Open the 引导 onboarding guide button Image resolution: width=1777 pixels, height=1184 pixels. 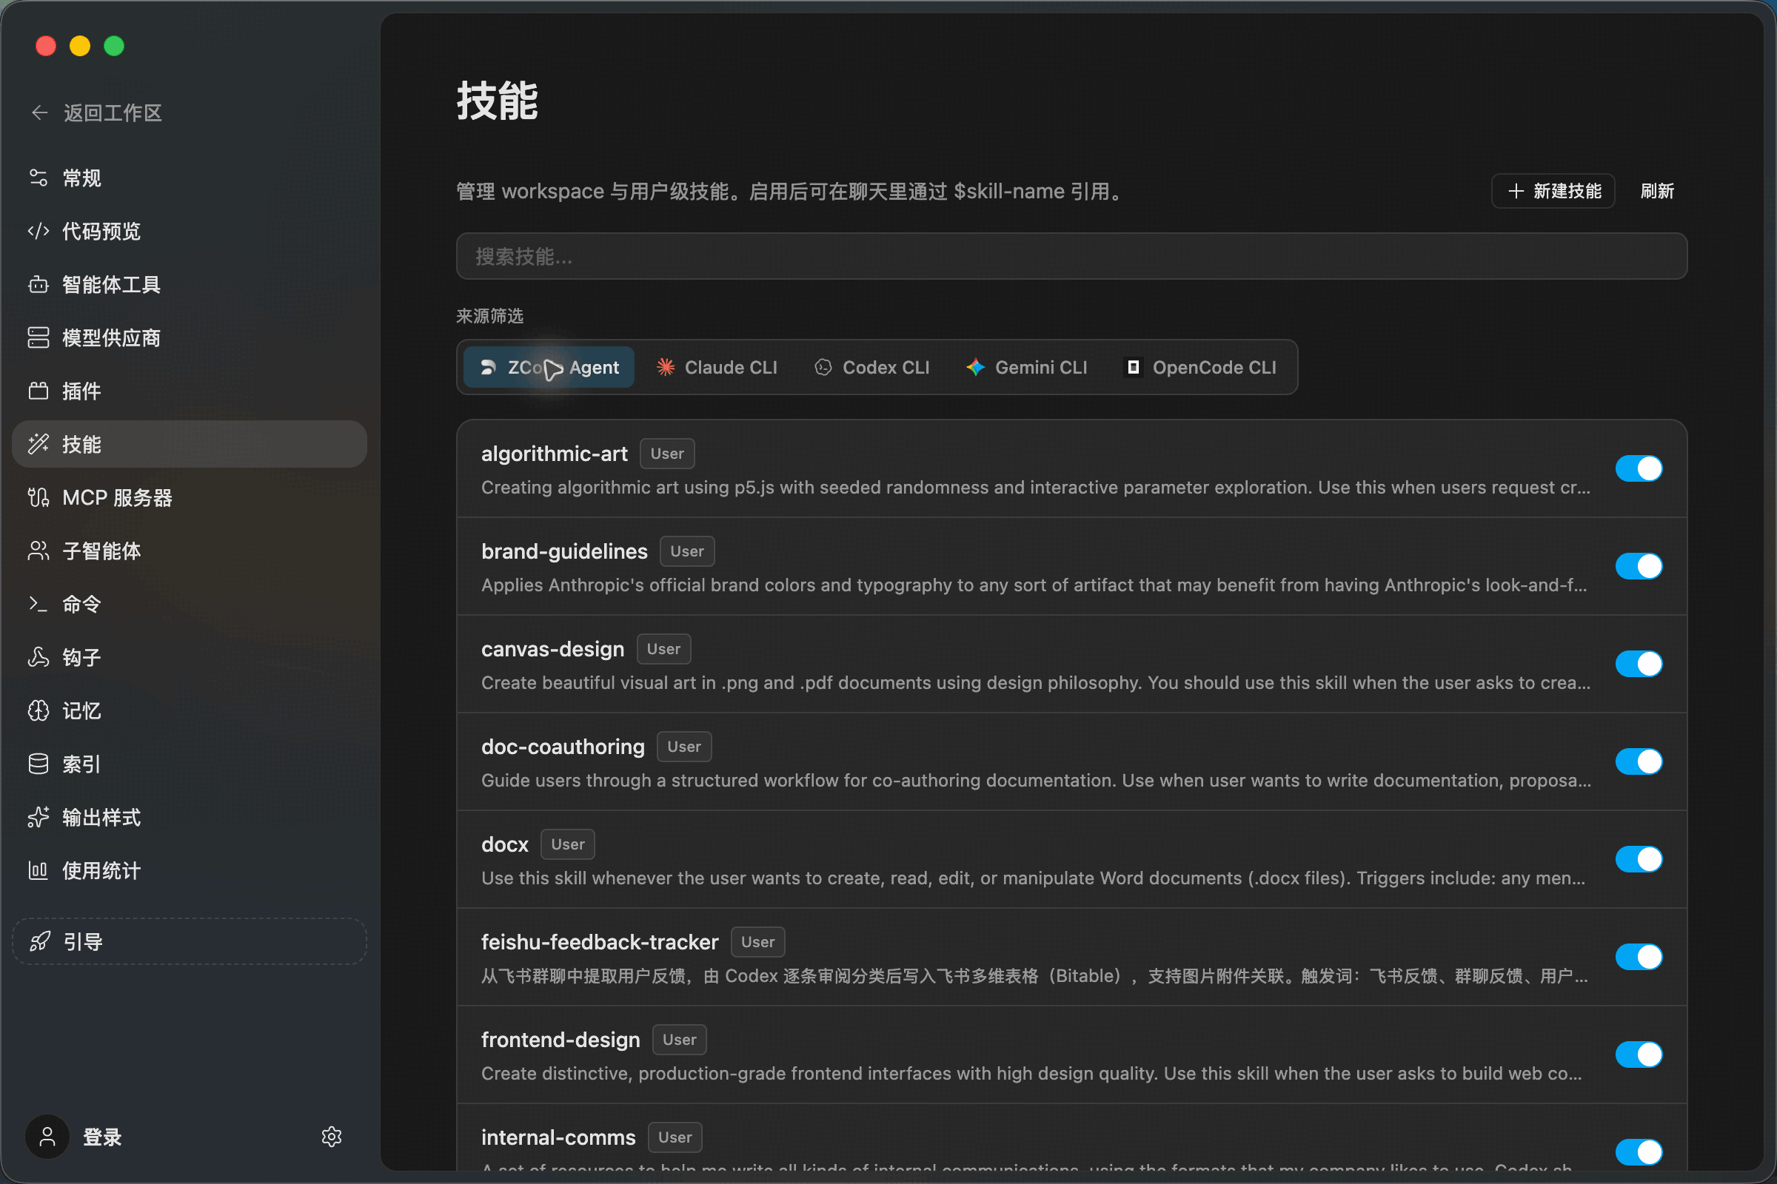pyautogui.click(x=189, y=941)
